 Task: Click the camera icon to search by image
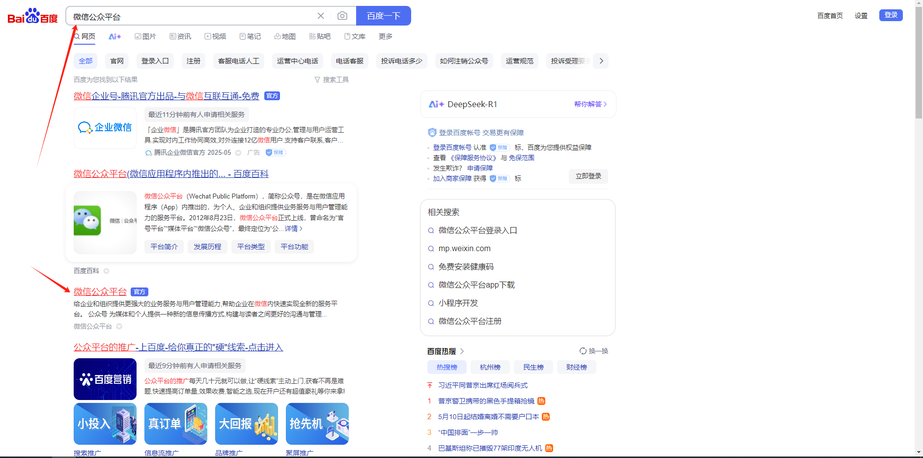click(x=342, y=15)
